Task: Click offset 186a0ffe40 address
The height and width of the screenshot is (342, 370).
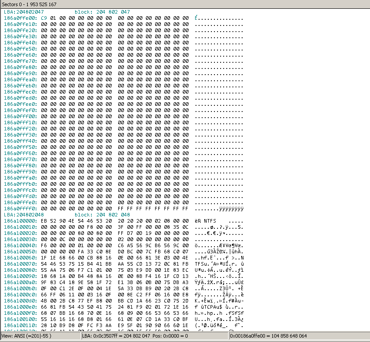Action: point(21,43)
